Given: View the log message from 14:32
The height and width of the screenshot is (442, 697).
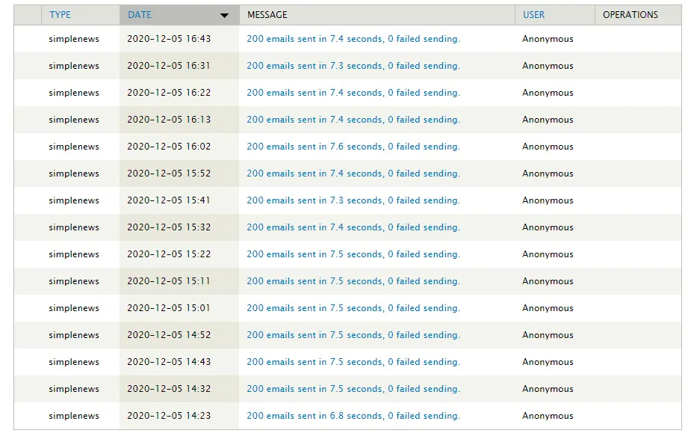Looking at the screenshot, I should point(353,389).
